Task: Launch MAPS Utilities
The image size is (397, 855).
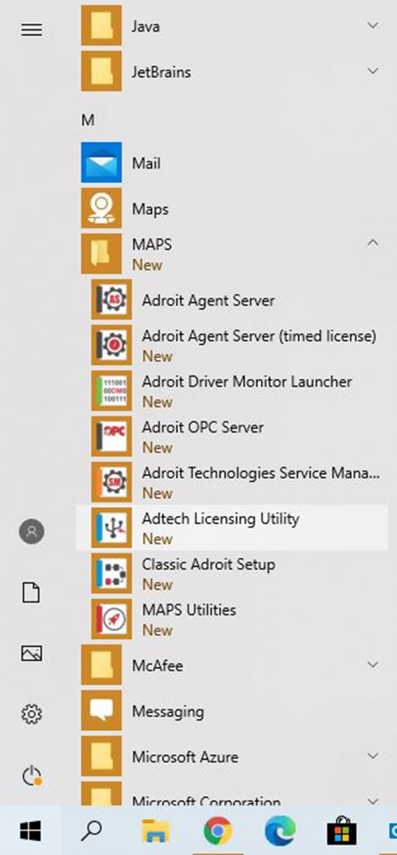Action: pyautogui.click(x=231, y=620)
